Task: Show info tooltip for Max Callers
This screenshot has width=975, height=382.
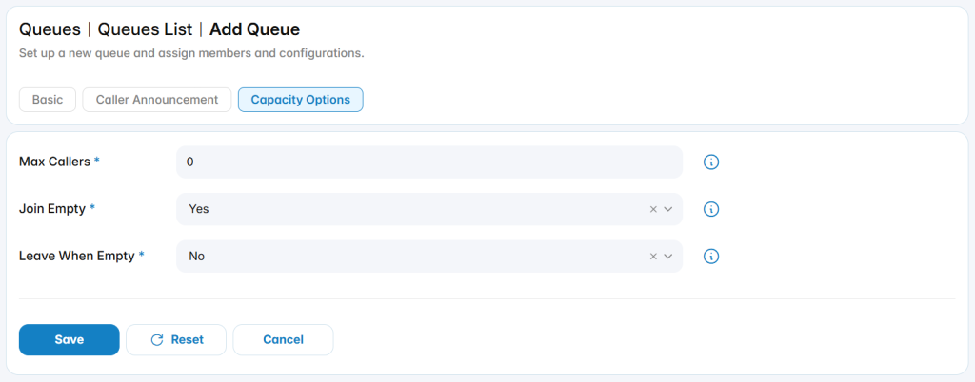Action: (710, 162)
